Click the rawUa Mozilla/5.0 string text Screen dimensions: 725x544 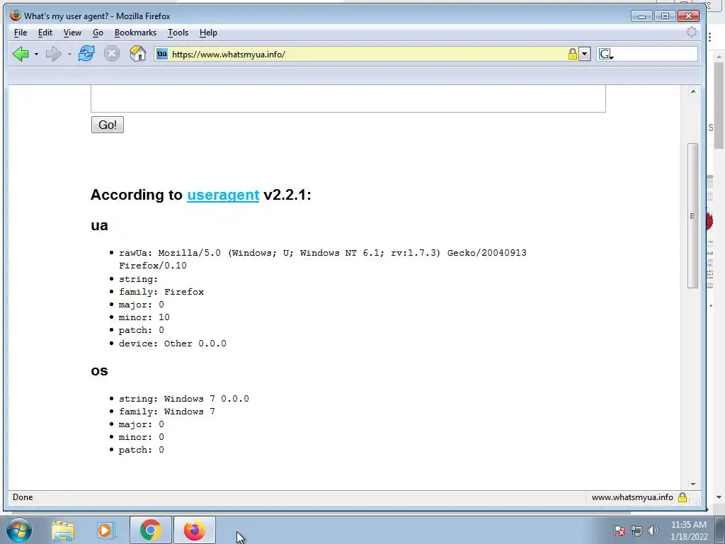[x=323, y=259]
